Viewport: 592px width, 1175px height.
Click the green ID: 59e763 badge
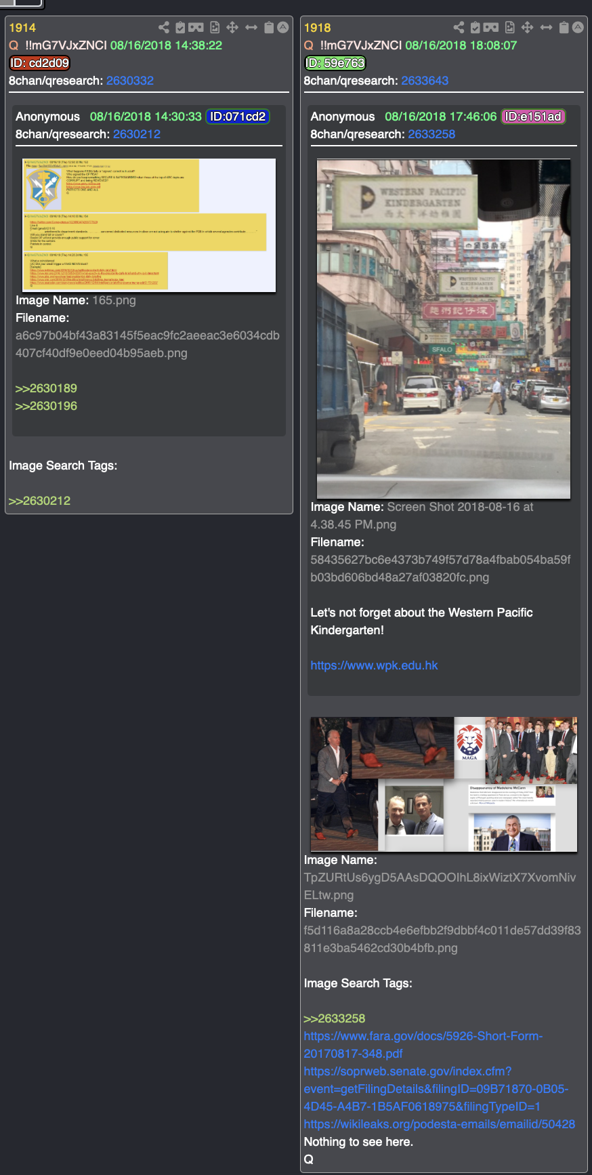(335, 63)
